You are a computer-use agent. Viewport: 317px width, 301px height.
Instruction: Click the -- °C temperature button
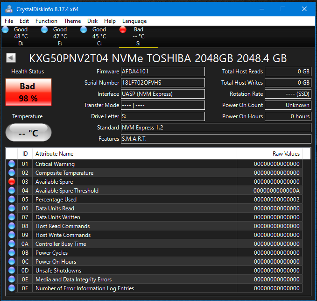tap(28, 133)
